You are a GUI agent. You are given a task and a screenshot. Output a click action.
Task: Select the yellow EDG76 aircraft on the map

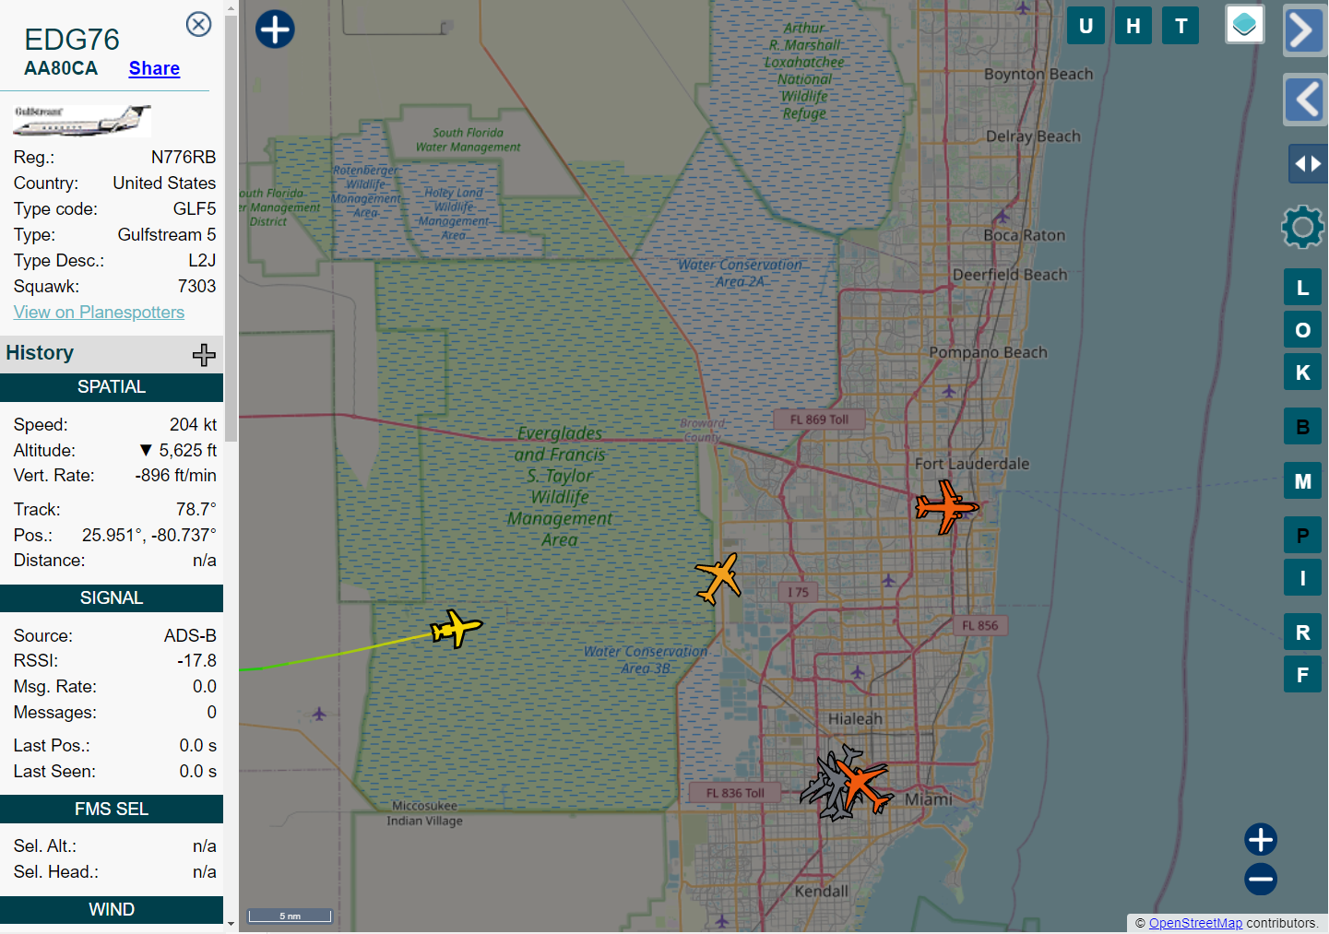click(x=457, y=629)
